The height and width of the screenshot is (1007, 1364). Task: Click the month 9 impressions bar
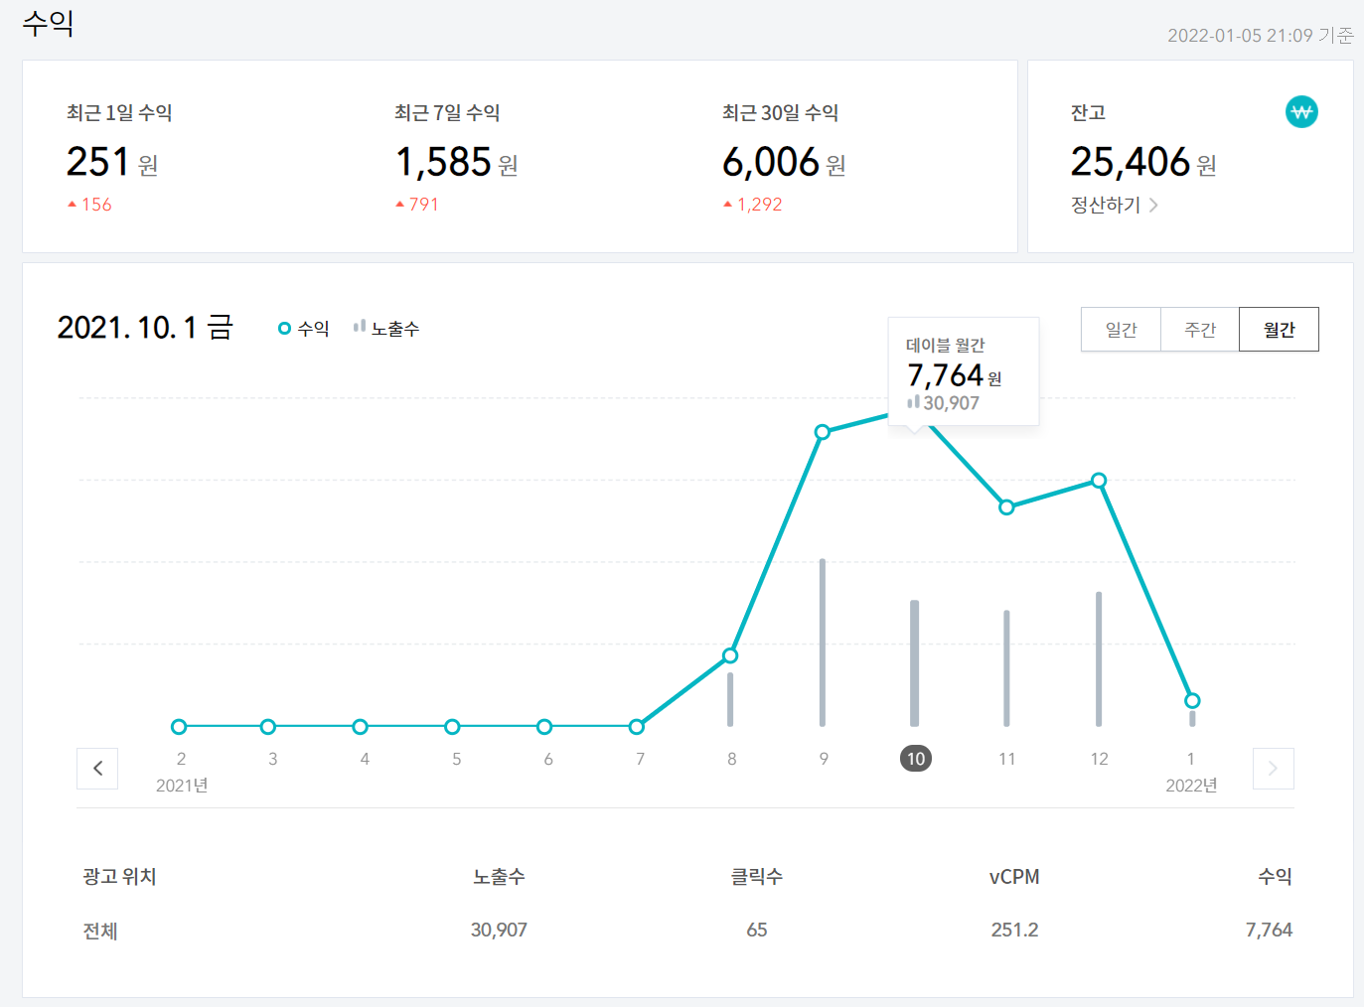click(x=823, y=646)
